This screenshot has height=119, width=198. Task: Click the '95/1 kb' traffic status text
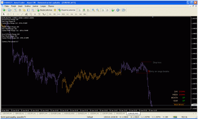(184, 117)
